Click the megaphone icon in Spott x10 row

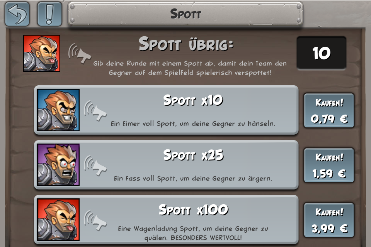95,111
